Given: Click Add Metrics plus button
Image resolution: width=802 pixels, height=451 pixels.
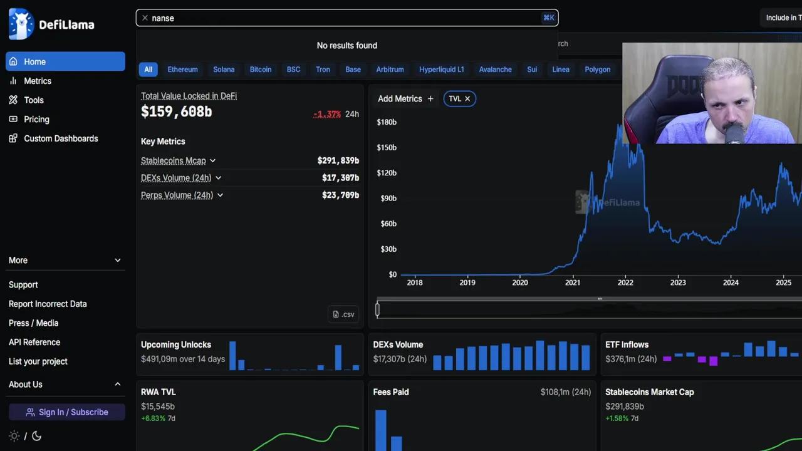Looking at the screenshot, I should click(405, 99).
